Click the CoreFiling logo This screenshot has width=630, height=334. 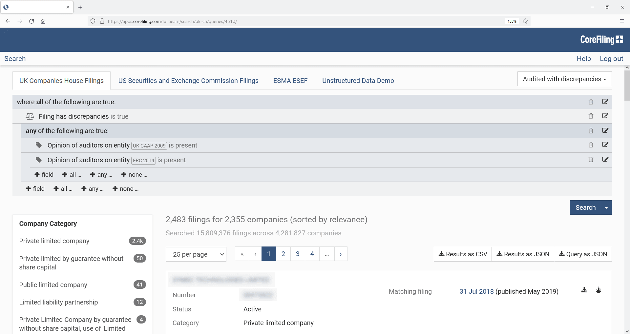click(602, 40)
